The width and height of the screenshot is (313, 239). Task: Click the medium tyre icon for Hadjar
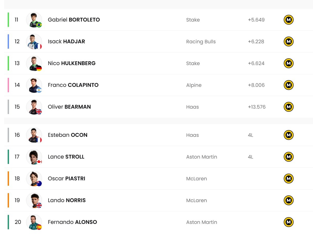click(x=288, y=41)
